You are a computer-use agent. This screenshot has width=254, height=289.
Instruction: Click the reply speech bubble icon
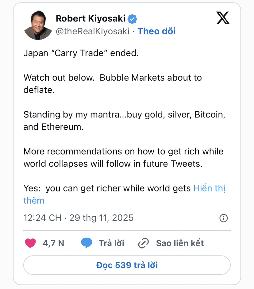87,243
